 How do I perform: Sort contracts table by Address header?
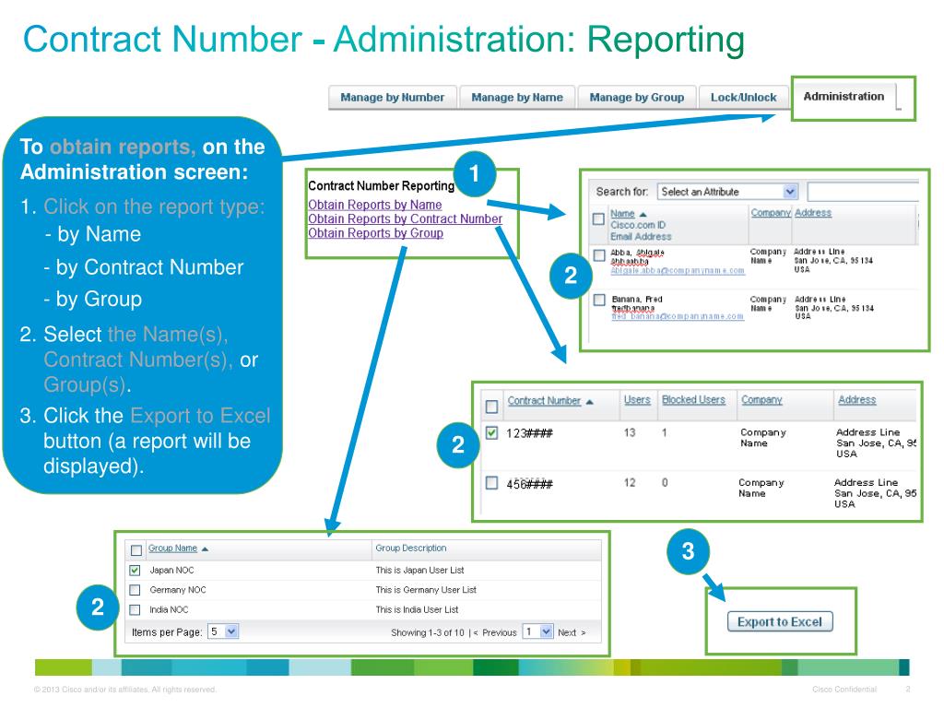click(856, 400)
